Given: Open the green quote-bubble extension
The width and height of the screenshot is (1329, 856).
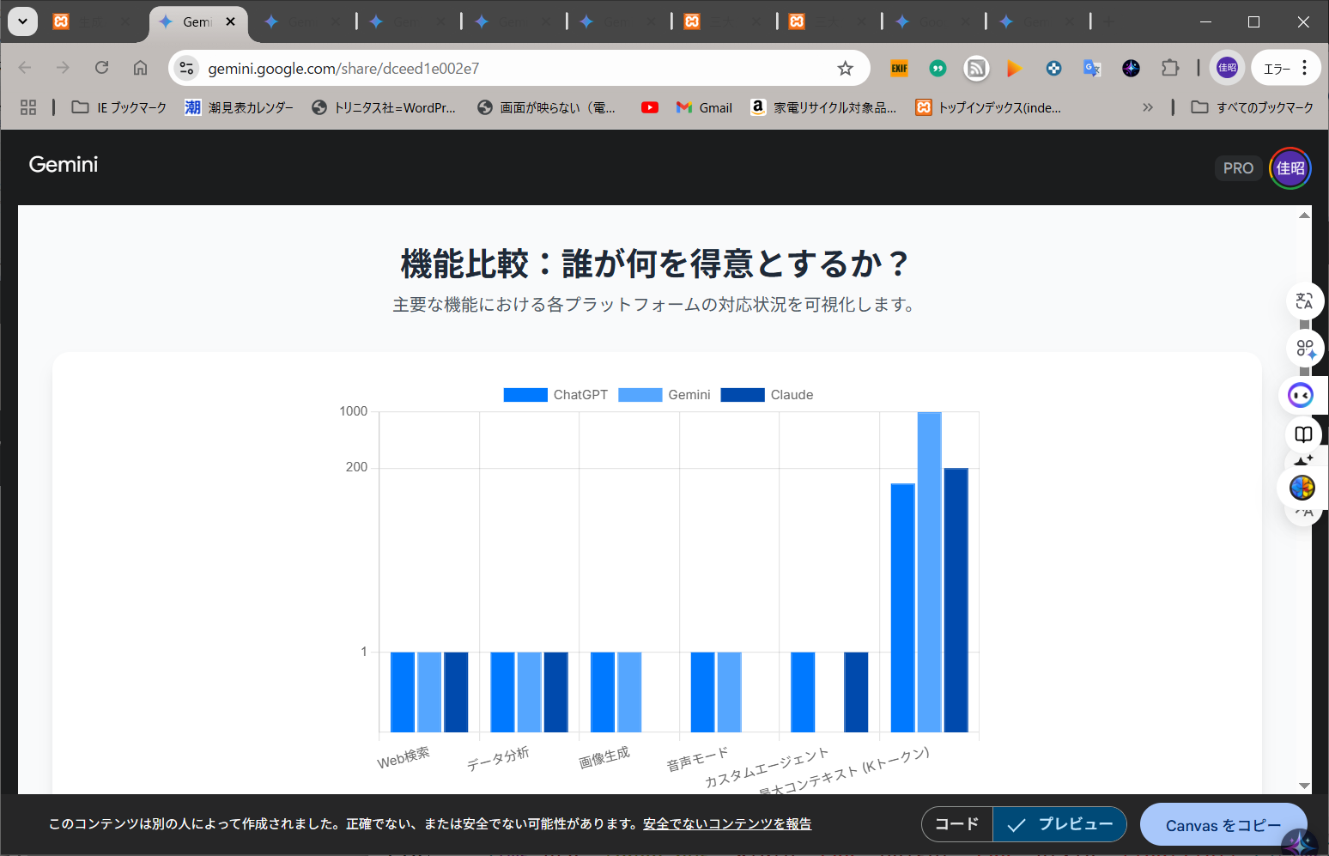Looking at the screenshot, I should pyautogui.click(x=938, y=69).
